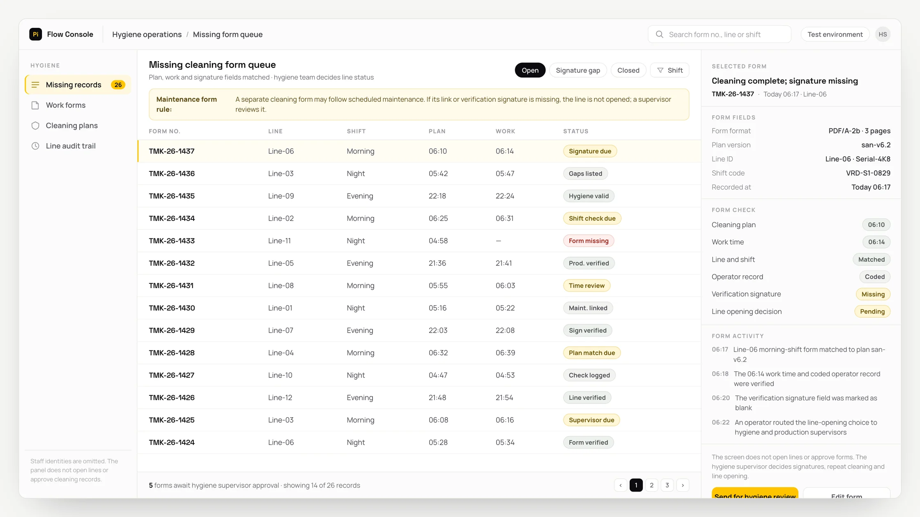Focus the search form no. field

click(720, 34)
